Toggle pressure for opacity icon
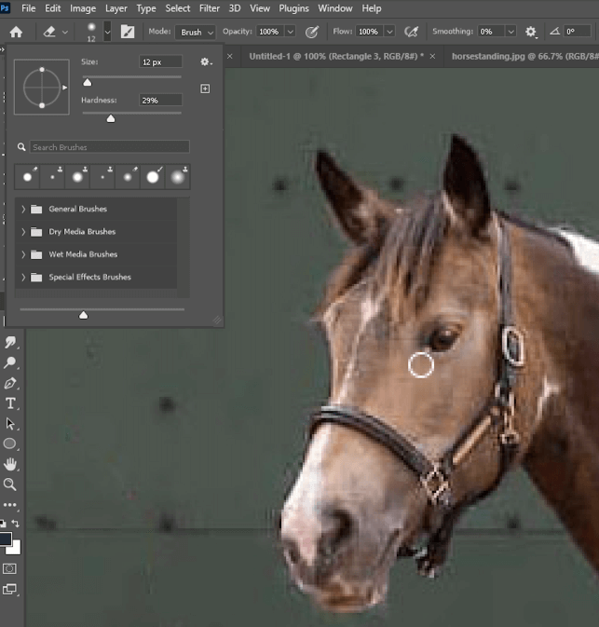The image size is (599, 627). [x=311, y=32]
